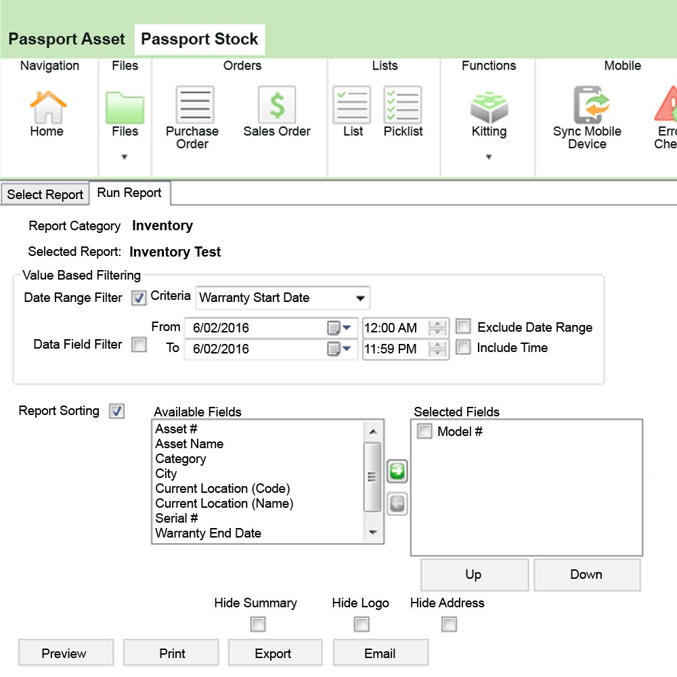Expand the Kitting dropdown arrow
This screenshot has width=677, height=677.
click(x=489, y=157)
